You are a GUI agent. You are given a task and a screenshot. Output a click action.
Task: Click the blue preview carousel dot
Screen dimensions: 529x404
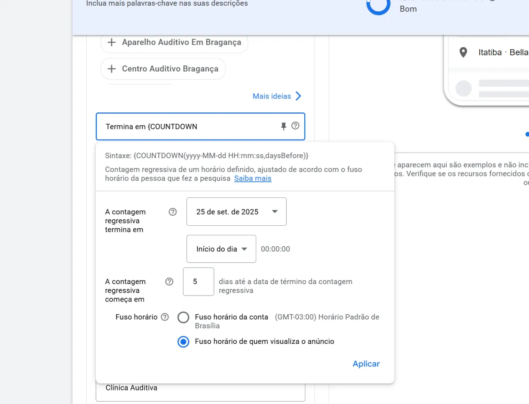click(x=527, y=134)
